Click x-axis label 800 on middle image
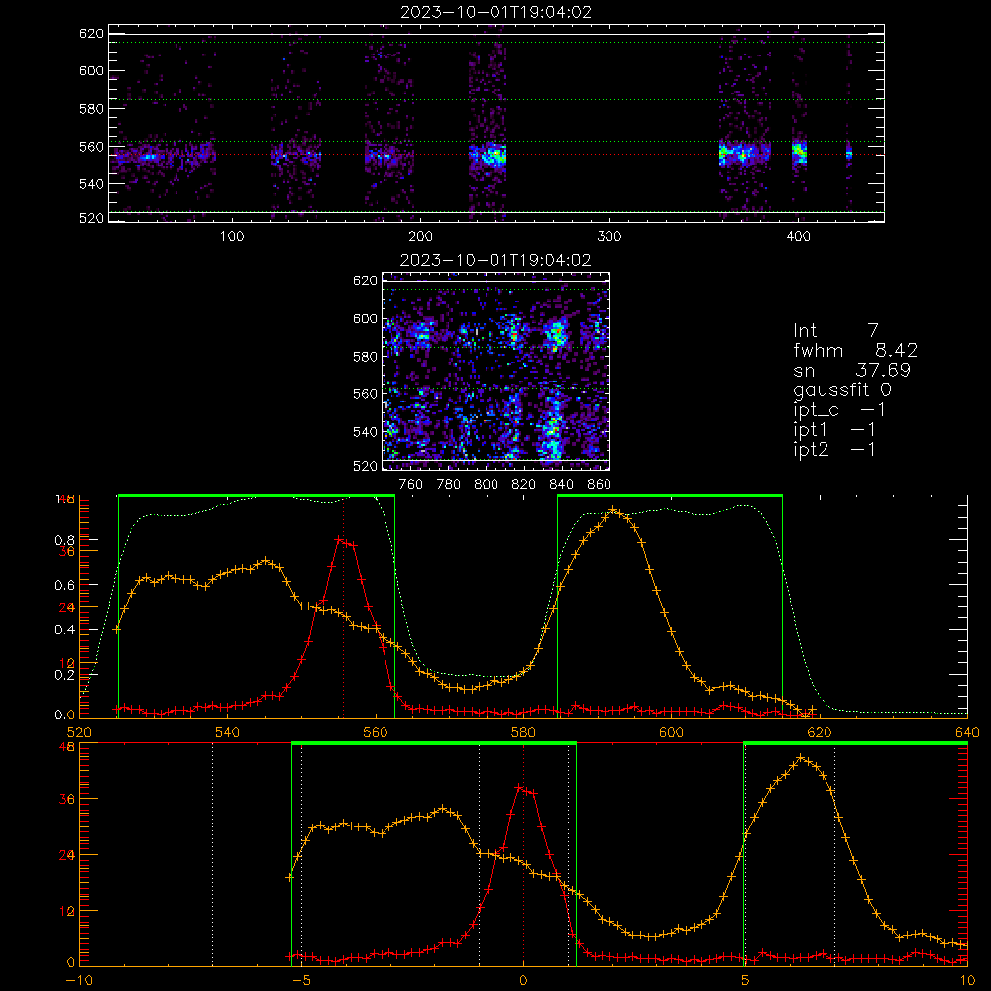This screenshot has height=991, width=991. 486,485
